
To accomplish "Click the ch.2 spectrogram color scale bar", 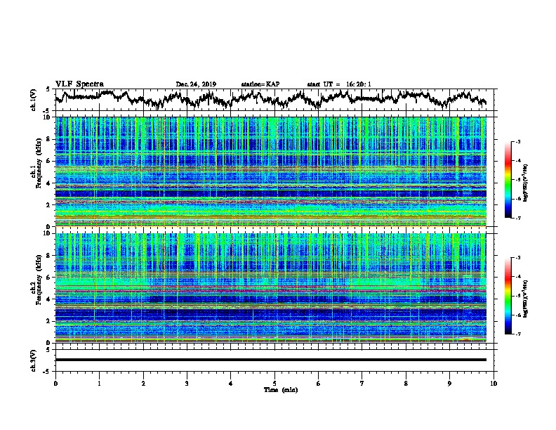I will tap(508, 296).
